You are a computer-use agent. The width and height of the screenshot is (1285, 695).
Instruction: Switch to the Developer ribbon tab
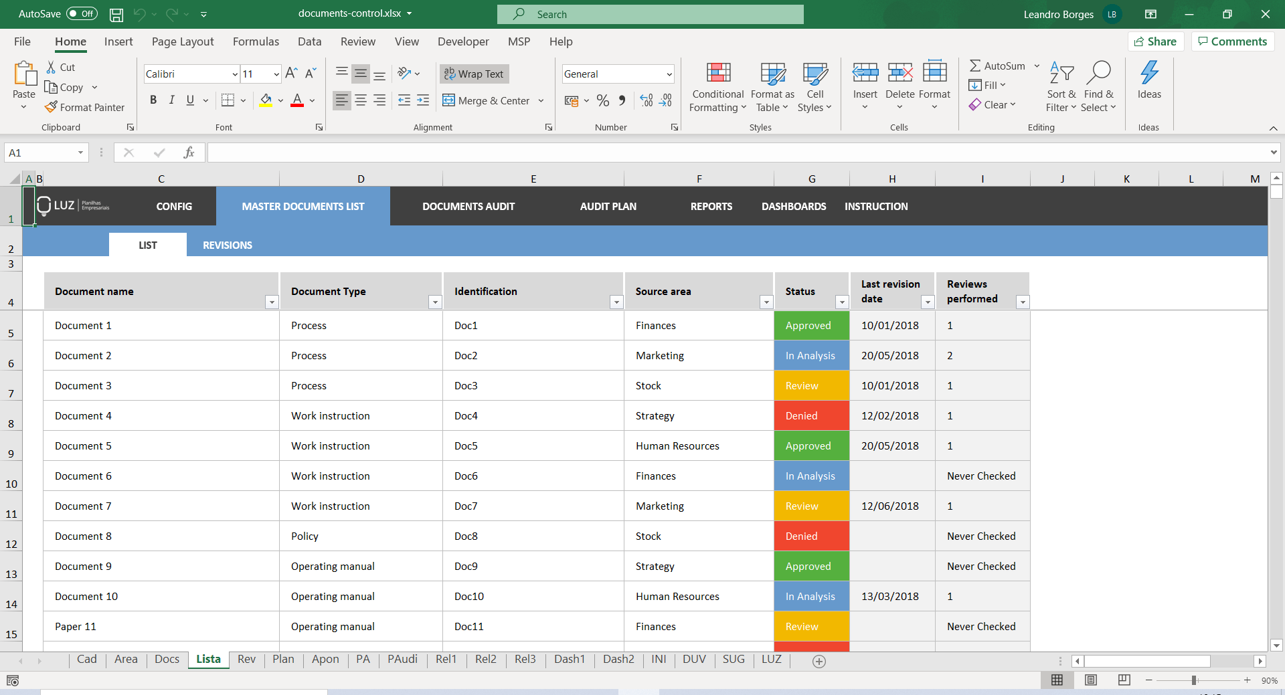463,41
